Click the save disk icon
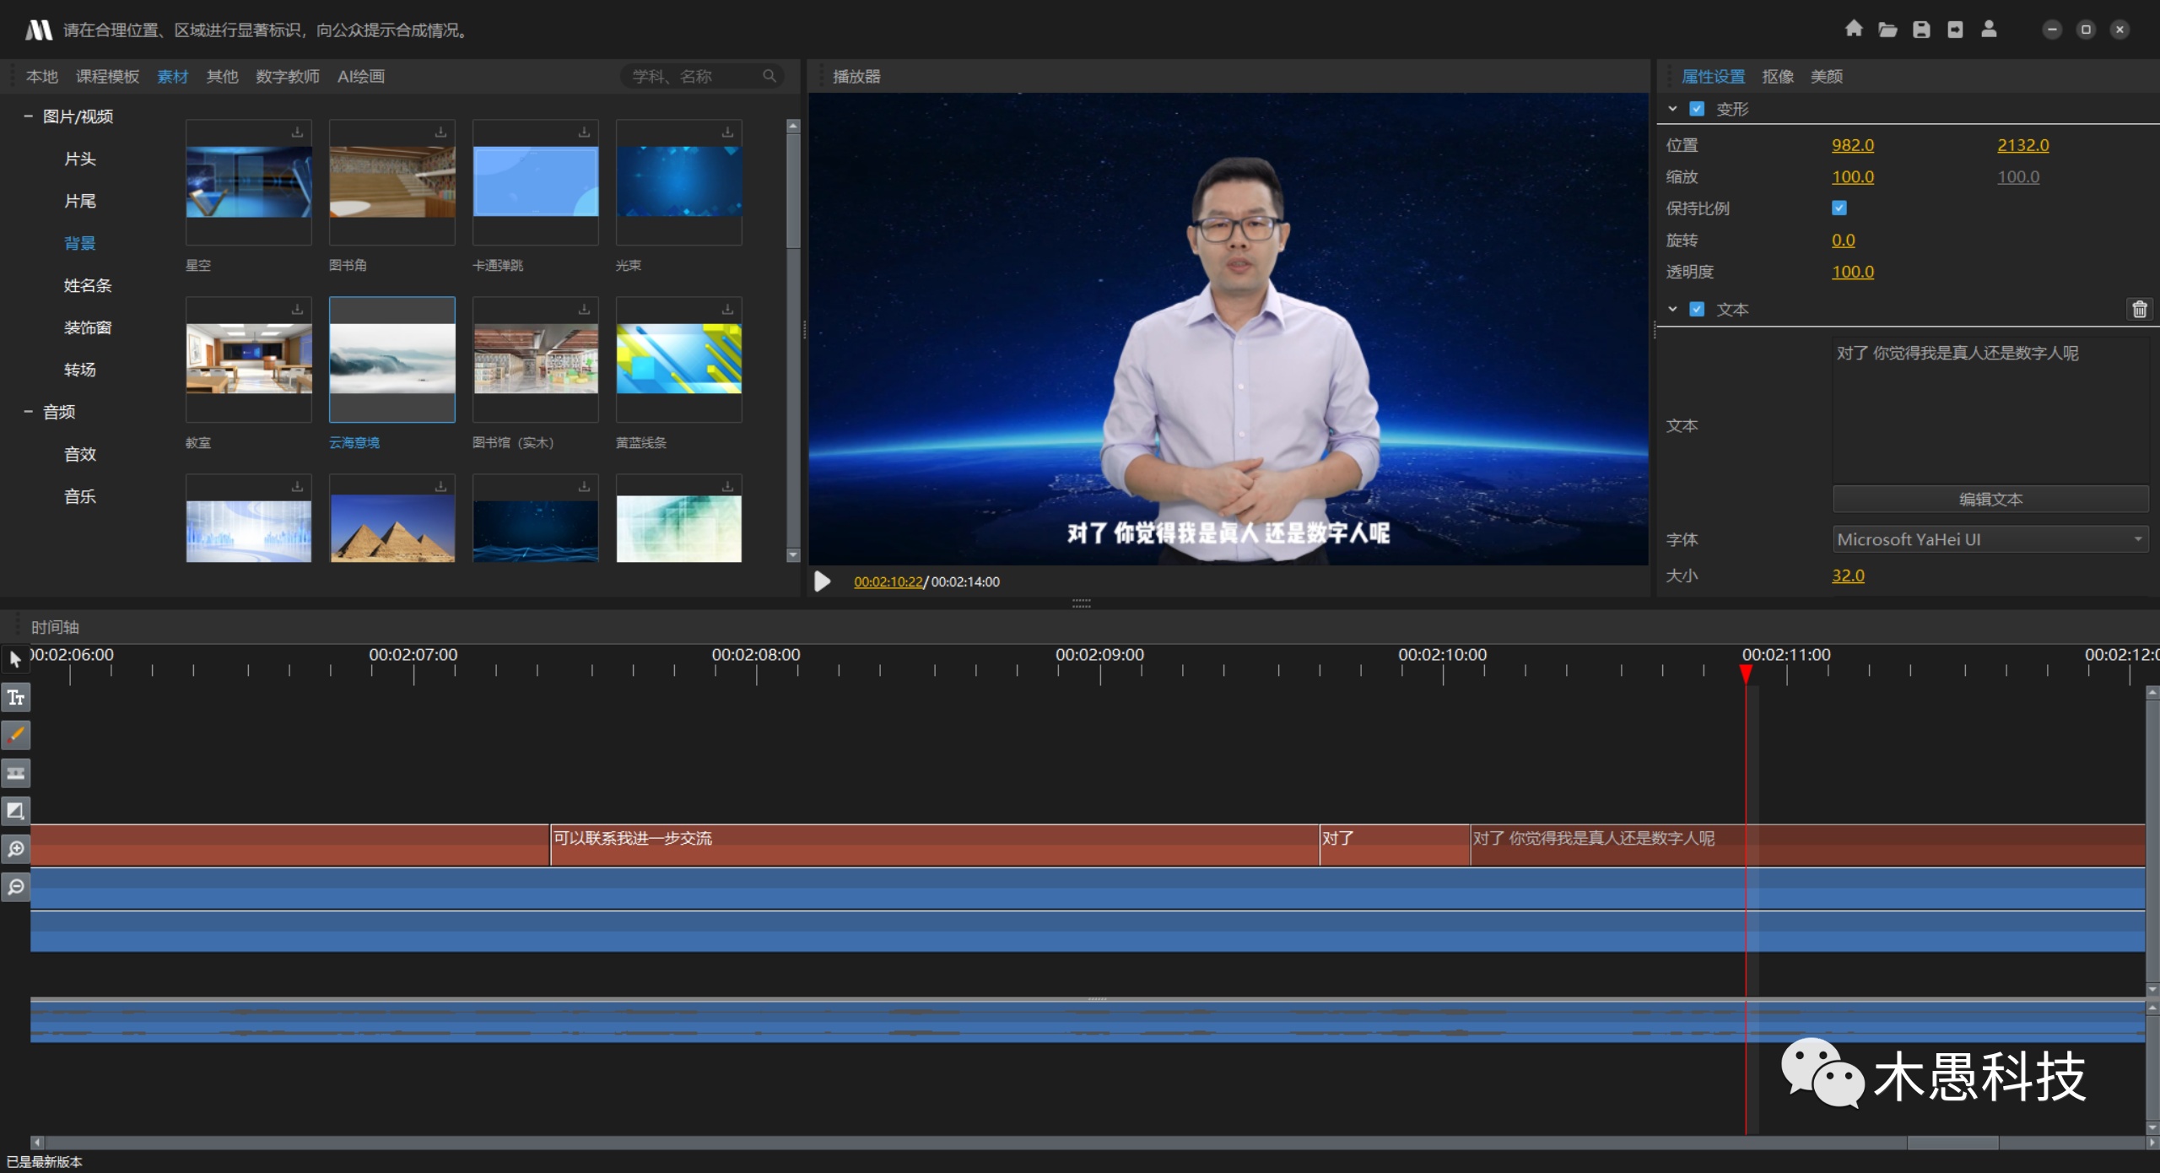Screen dimensions: 2160x1173 (1921, 30)
